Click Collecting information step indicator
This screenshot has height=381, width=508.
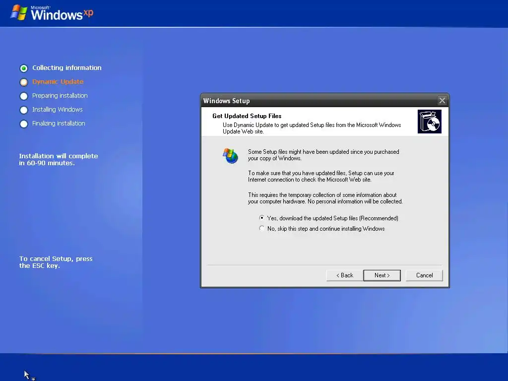coord(24,68)
